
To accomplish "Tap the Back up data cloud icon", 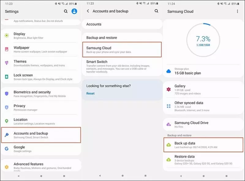I will pyautogui.click(x=169, y=145).
